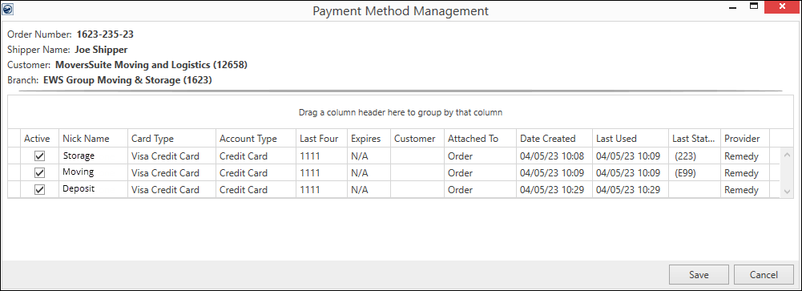802x291 pixels.
Task: Click last used 04/05/23 10:29 in Deposit row
Action: click(628, 190)
